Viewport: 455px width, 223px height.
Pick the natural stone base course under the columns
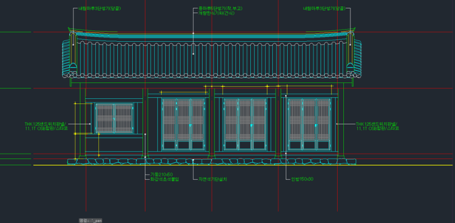click(212, 161)
